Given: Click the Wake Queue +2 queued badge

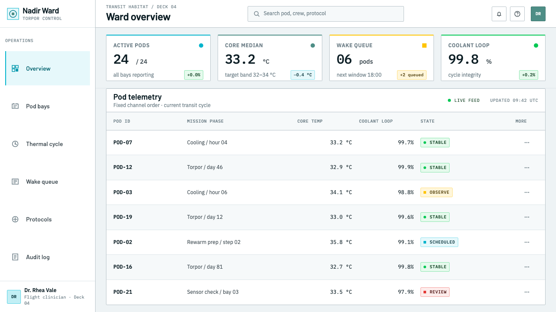Looking at the screenshot, I should pyautogui.click(x=412, y=75).
